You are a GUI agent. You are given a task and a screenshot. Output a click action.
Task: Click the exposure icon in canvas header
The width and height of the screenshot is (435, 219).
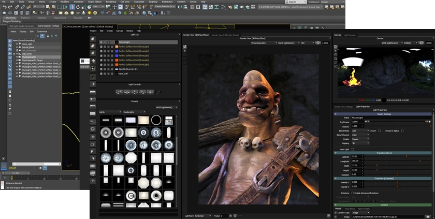422,43
